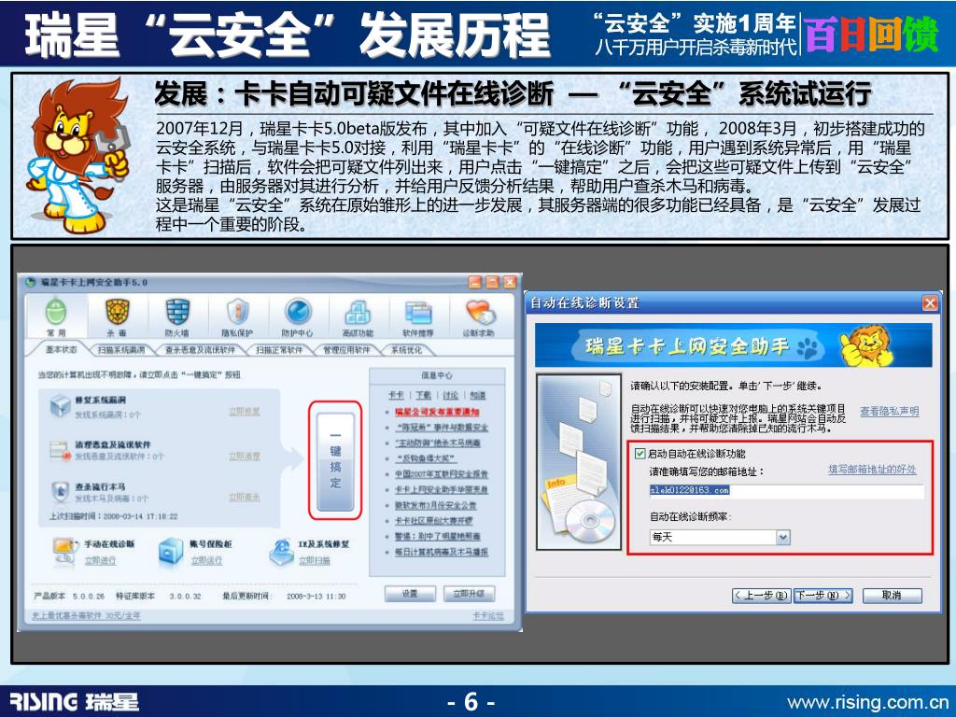The image size is (956, 717).
Task: Open the 防火墙 firewall icon
Action: 176,312
